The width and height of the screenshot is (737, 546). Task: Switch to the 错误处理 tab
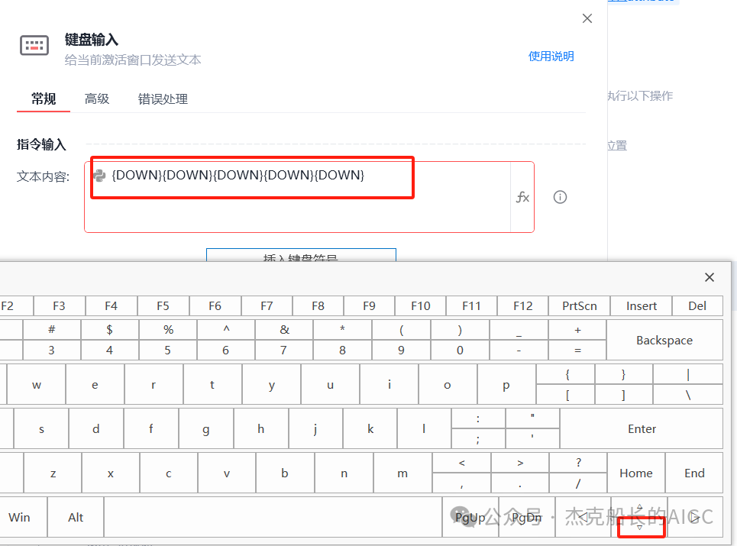163,99
